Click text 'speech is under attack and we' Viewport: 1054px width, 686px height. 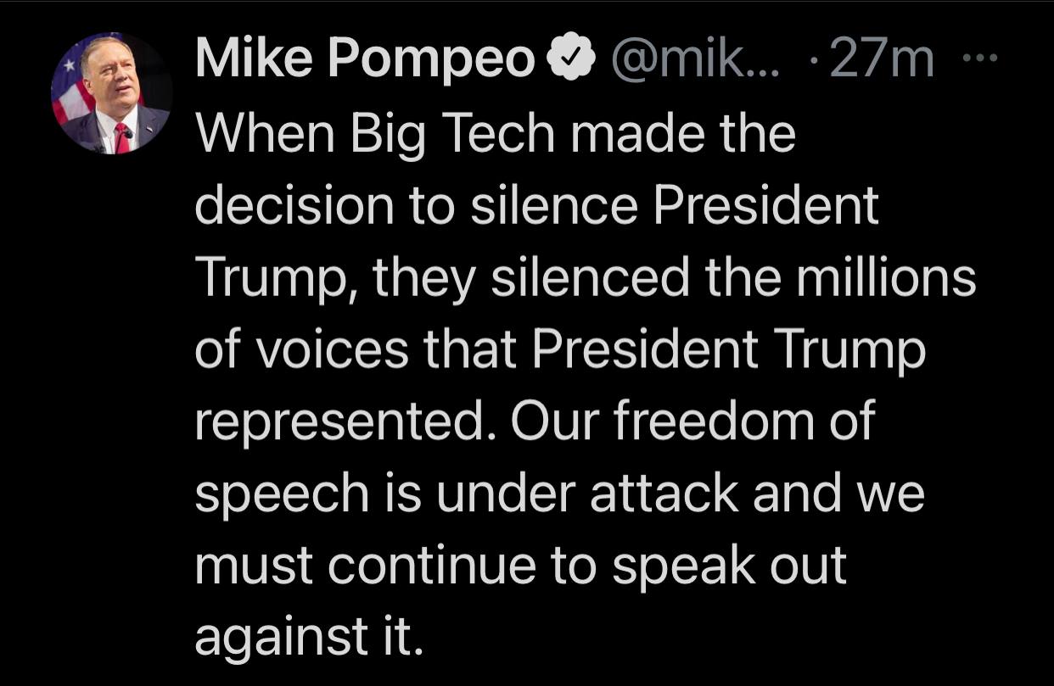[x=559, y=493]
